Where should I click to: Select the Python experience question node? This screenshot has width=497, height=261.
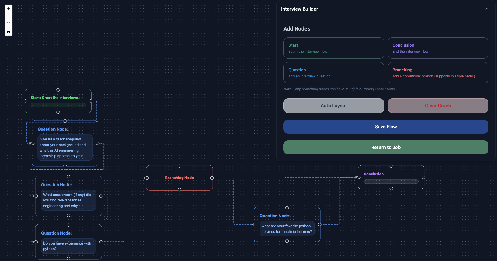[68, 242]
